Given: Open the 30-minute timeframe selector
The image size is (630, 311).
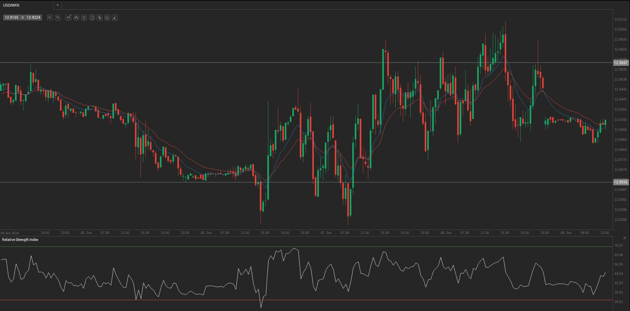Looking at the screenshot, I should (x=68, y=17).
